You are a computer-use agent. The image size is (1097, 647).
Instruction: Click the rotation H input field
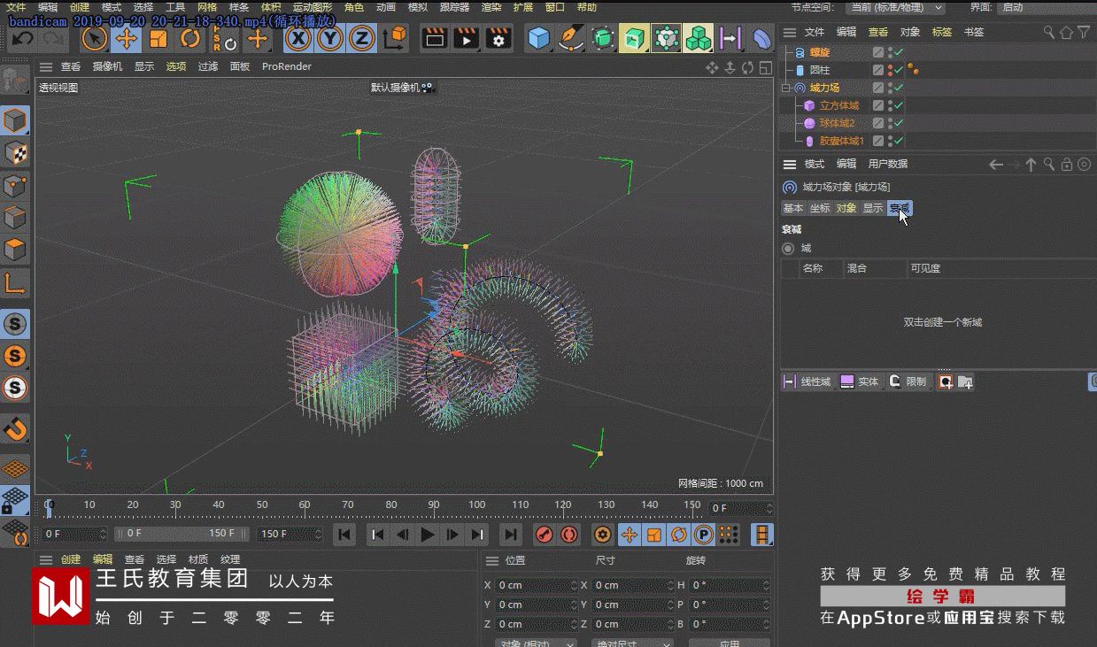point(730,585)
